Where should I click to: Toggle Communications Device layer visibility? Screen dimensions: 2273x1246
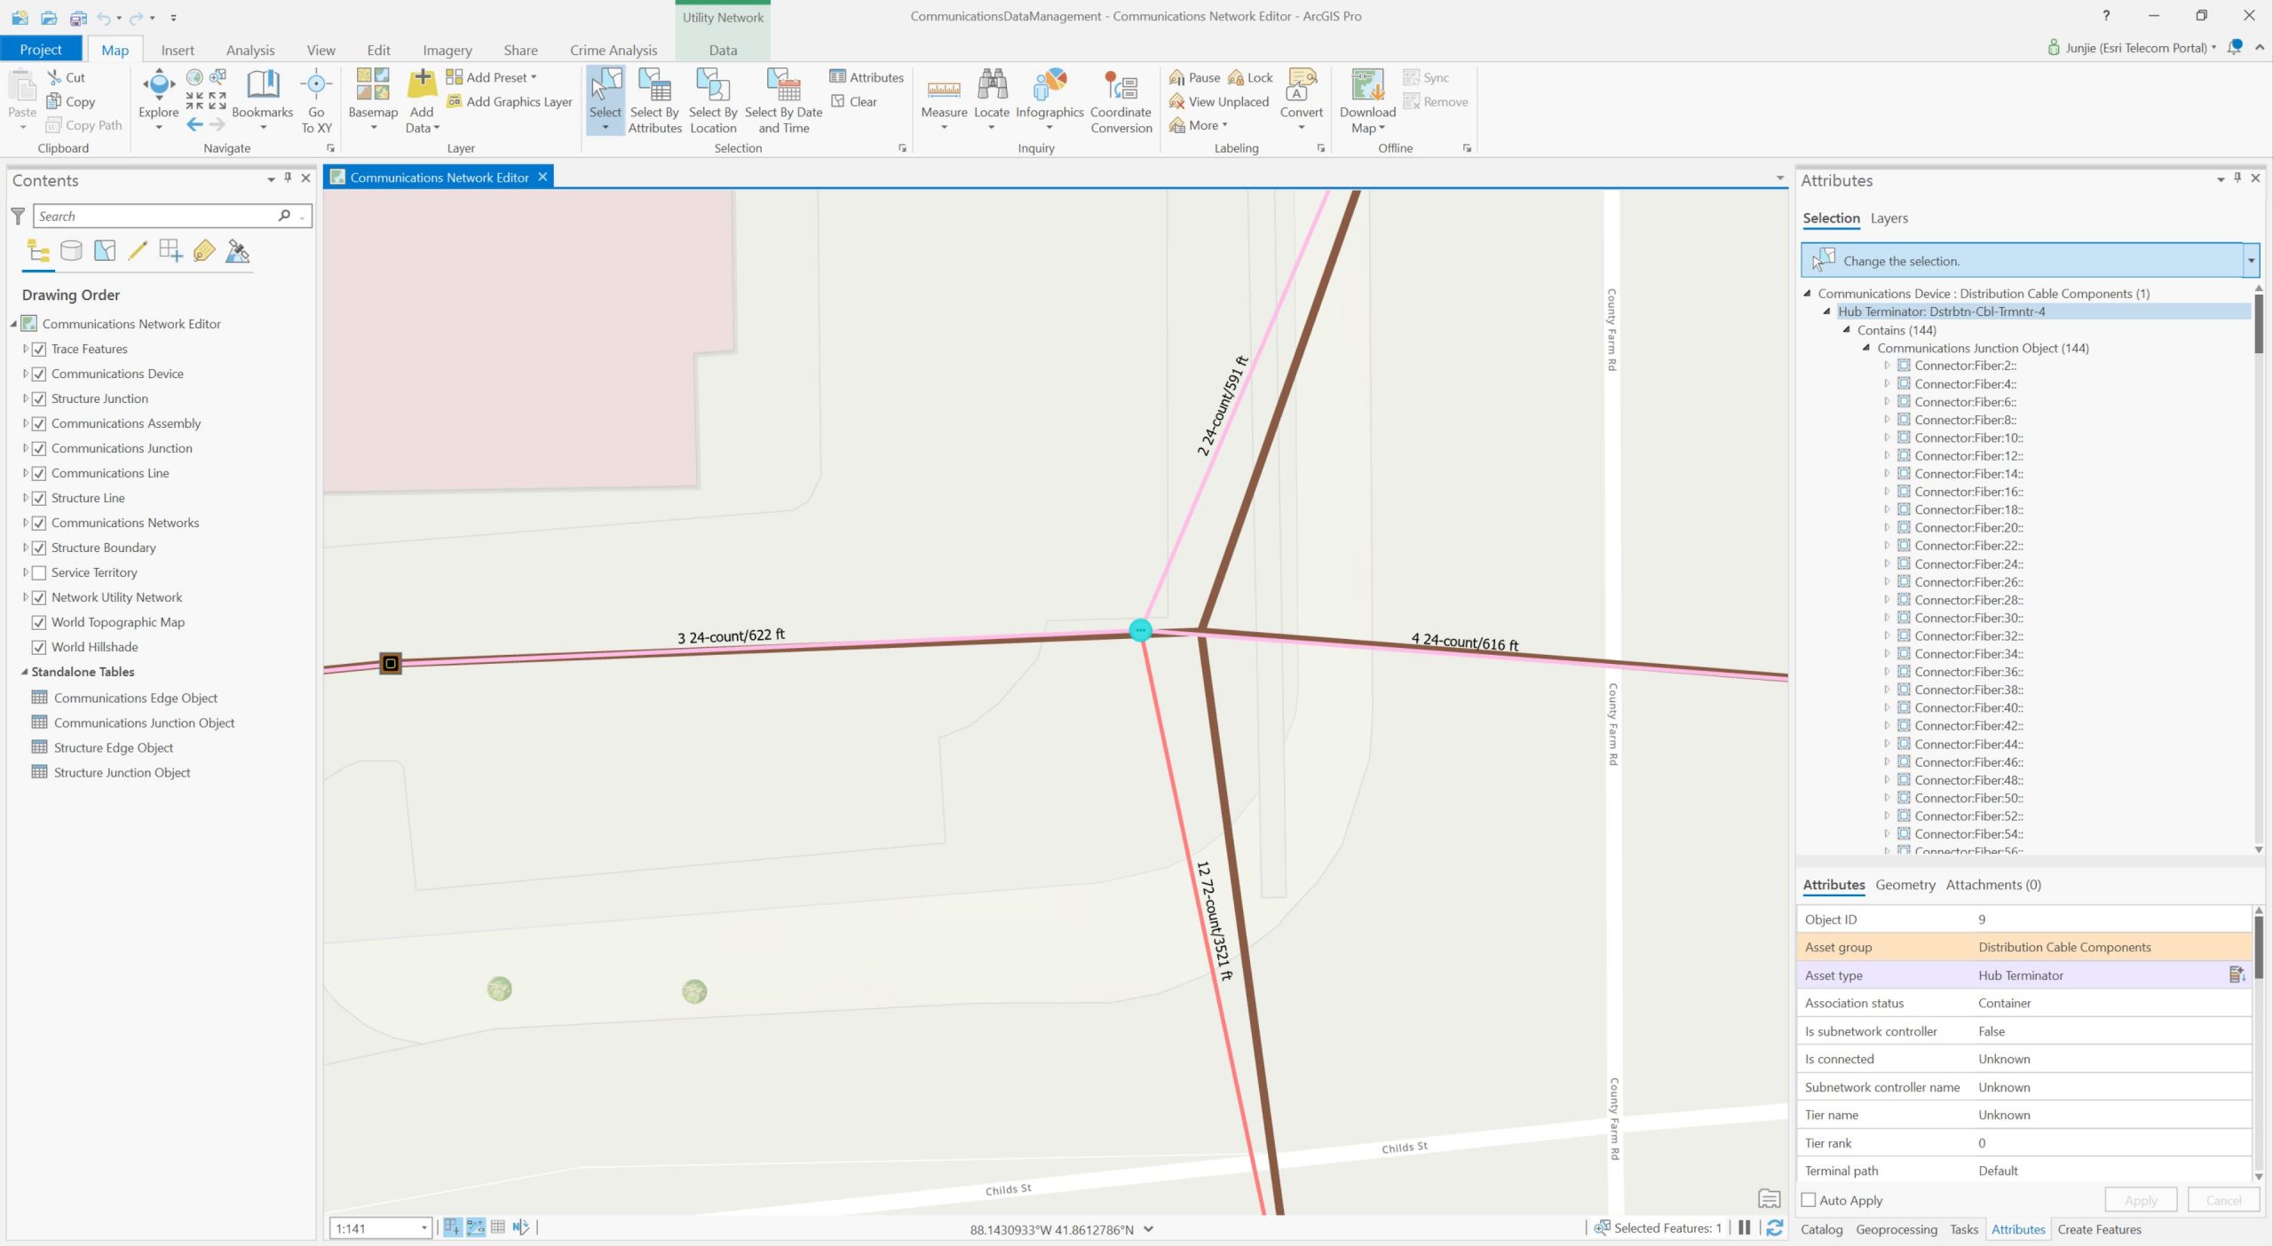39,374
